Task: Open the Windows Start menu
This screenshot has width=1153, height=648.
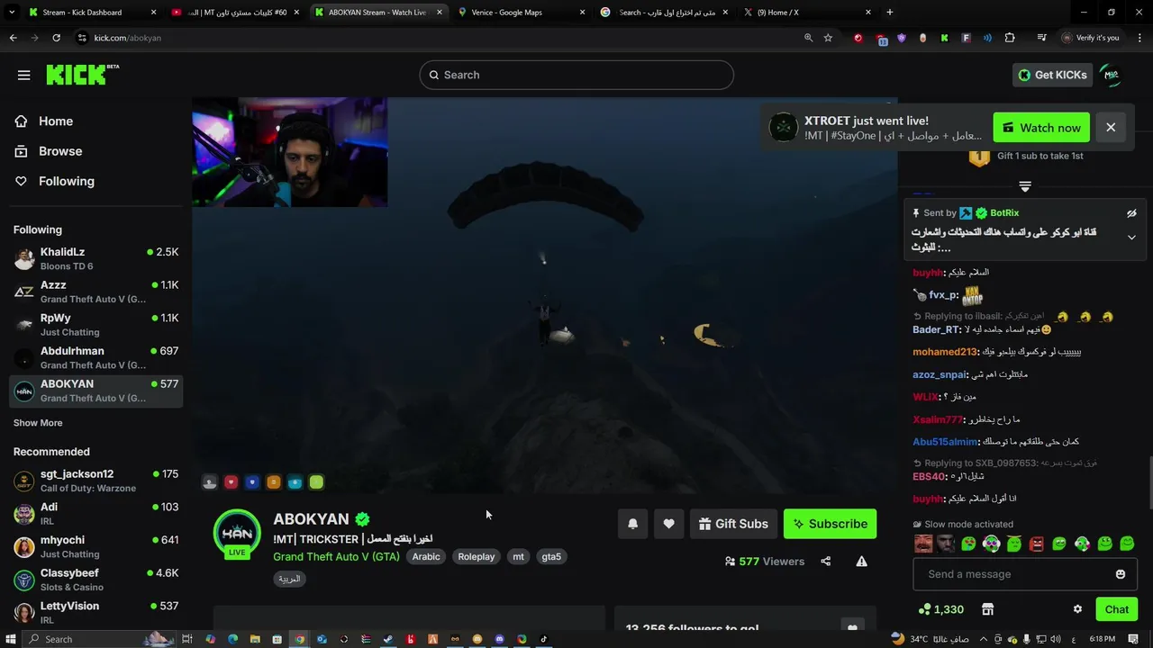Action: [10, 639]
